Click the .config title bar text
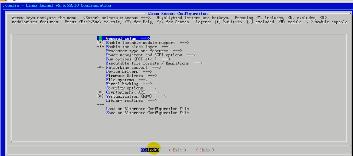353x156 pixels. coord(57,5)
